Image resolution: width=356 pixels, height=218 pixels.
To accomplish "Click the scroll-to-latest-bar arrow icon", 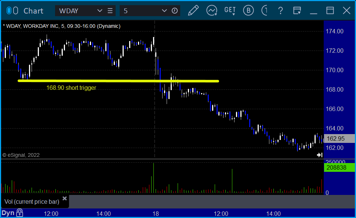I will [x=320, y=155].
